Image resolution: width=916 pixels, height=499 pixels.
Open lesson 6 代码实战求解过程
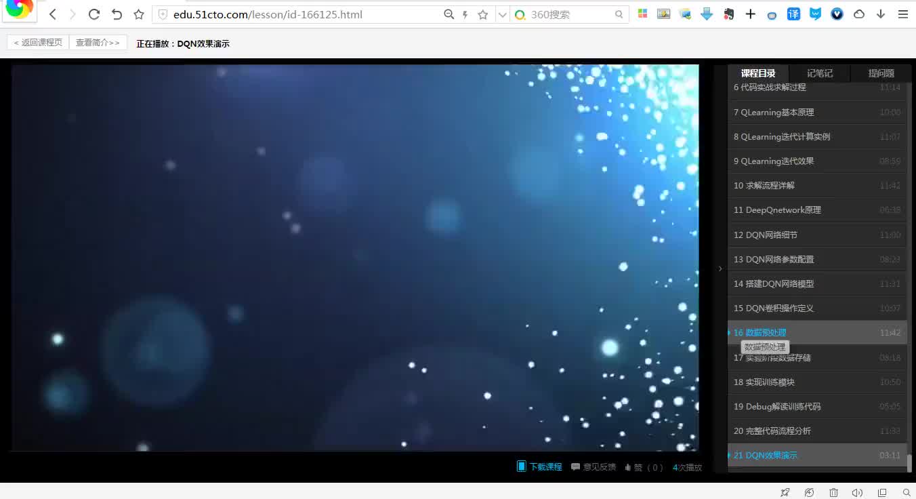tap(817, 87)
